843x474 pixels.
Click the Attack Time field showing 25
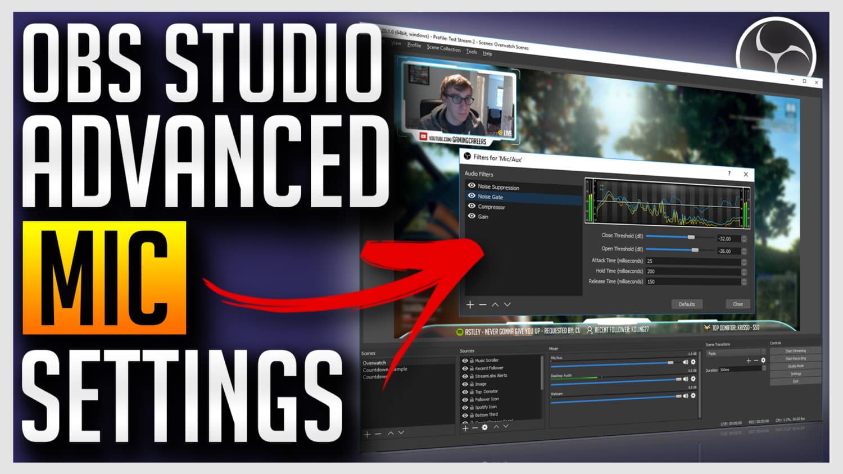tap(694, 262)
